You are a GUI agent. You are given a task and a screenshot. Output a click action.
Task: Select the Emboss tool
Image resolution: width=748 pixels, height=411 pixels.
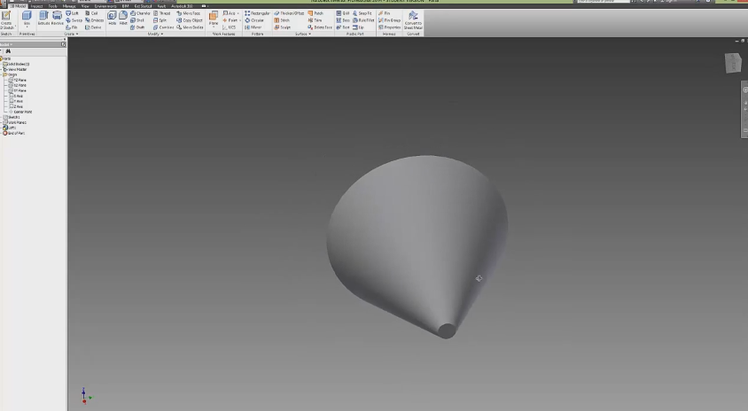[94, 20]
